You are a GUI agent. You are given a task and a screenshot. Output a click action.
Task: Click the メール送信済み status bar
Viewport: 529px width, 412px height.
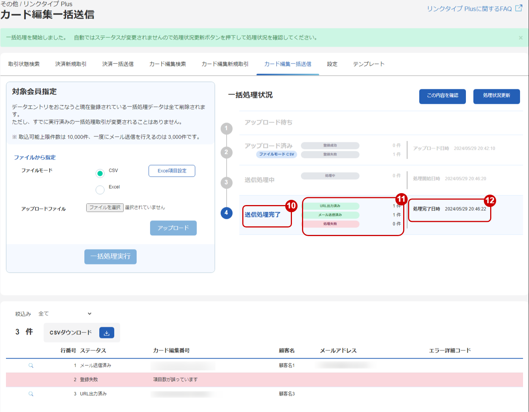[x=330, y=215]
